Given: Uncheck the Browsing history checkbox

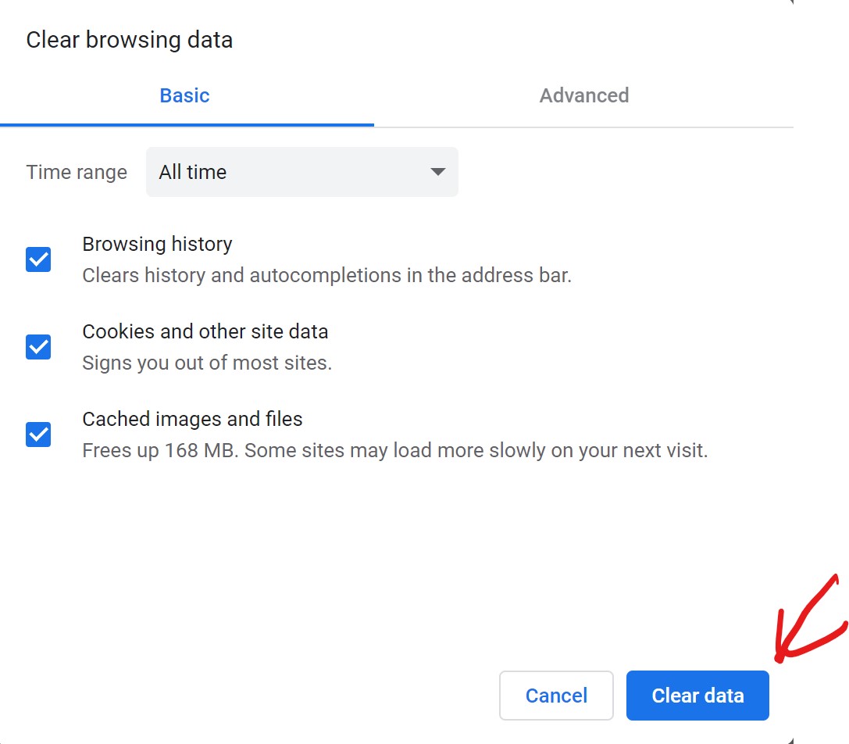Looking at the screenshot, I should [38, 259].
